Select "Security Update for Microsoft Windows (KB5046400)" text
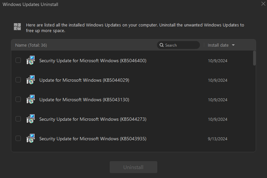 (x=93, y=61)
